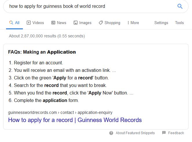Click the Feedback link
The width and height of the screenshot is (192, 142).
click(x=176, y=133)
